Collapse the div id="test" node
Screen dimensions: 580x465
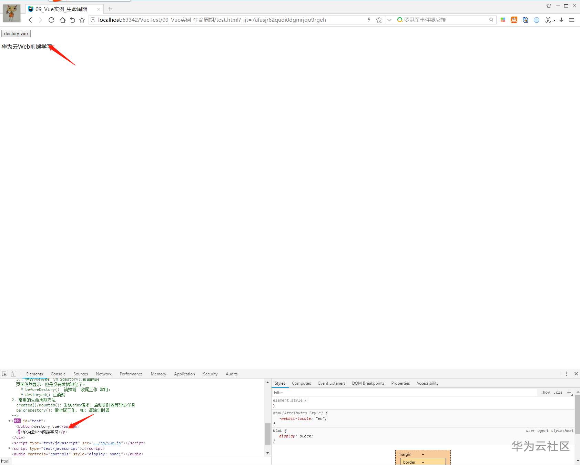[x=10, y=421]
